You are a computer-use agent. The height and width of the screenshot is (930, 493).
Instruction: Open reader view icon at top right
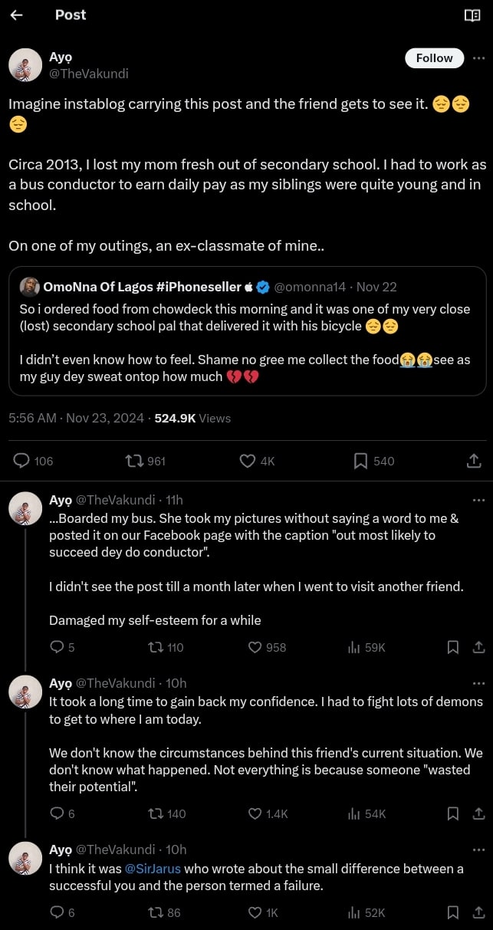[472, 15]
